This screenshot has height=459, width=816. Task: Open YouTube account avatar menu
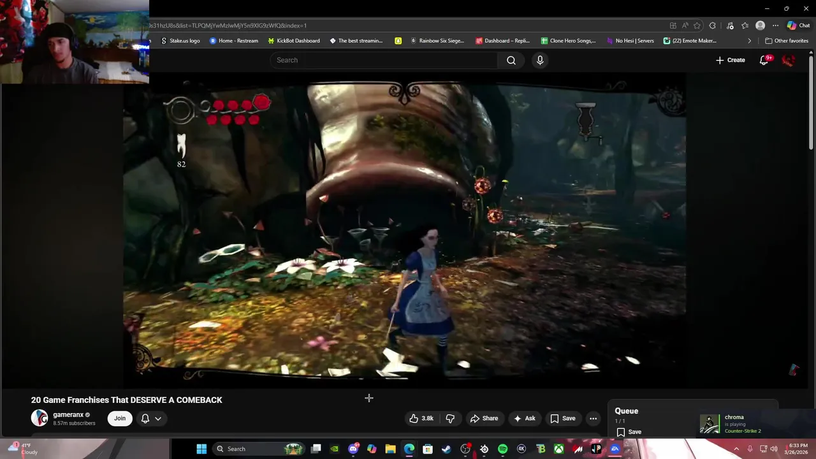pyautogui.click(x=789, y=60)
